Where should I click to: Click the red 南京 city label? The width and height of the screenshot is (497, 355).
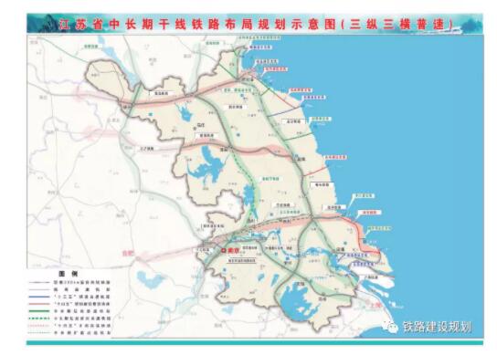click(x=234, y=250)
